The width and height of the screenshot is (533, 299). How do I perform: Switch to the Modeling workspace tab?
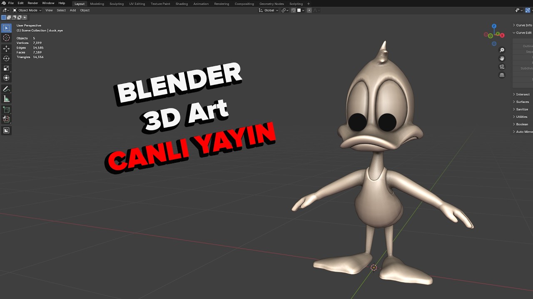click(97, 4)
